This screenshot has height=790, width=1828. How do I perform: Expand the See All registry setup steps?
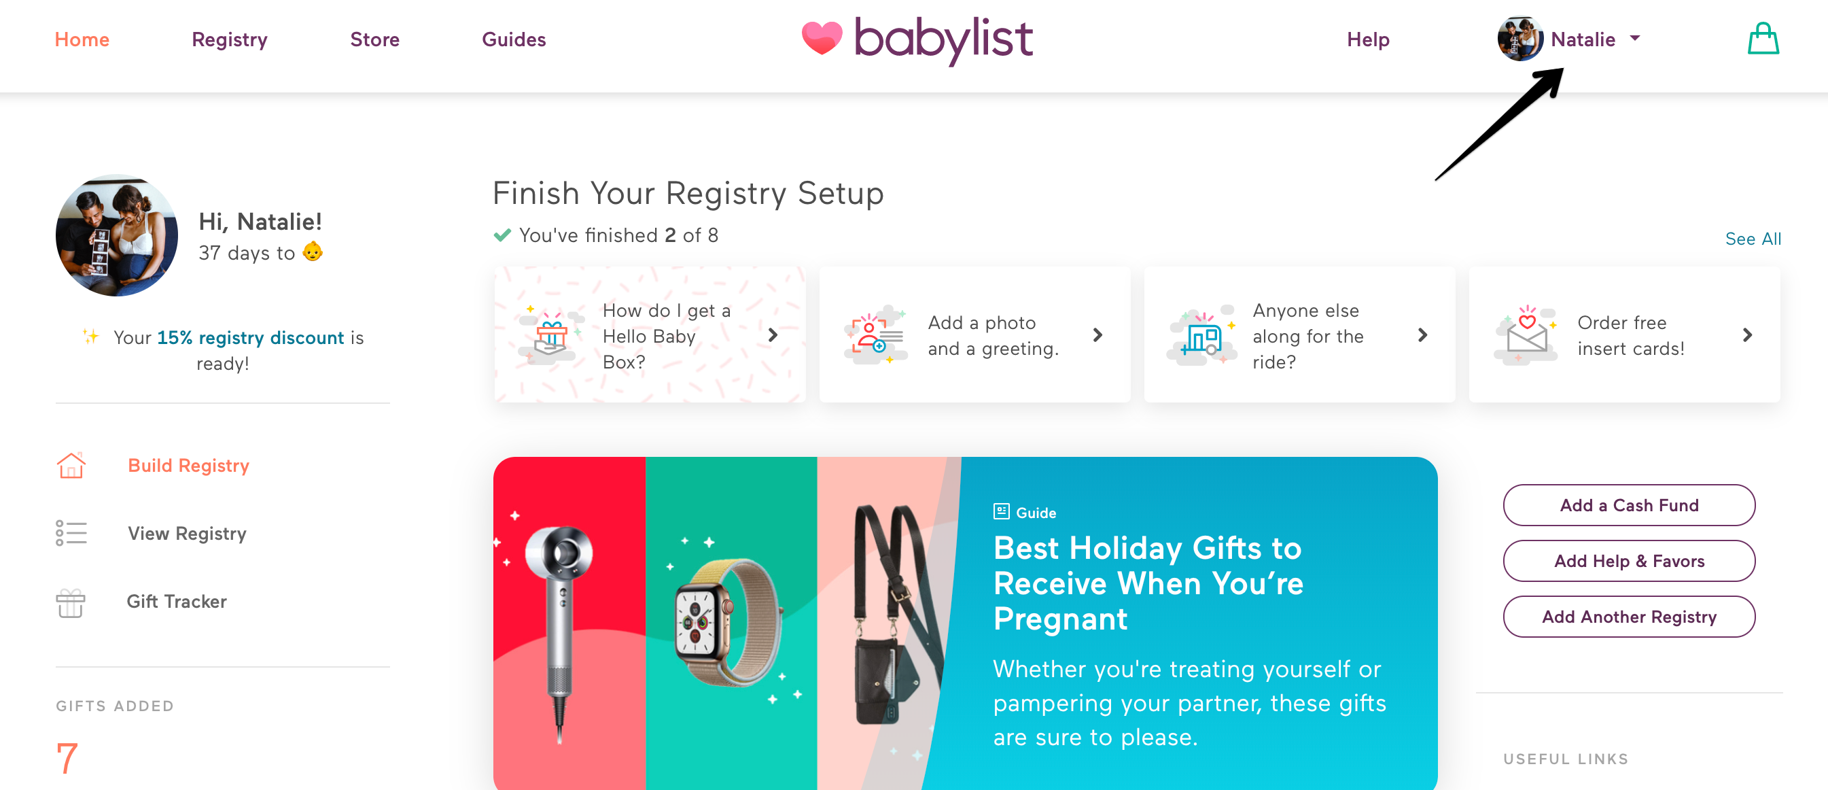tap(1752, 238)
